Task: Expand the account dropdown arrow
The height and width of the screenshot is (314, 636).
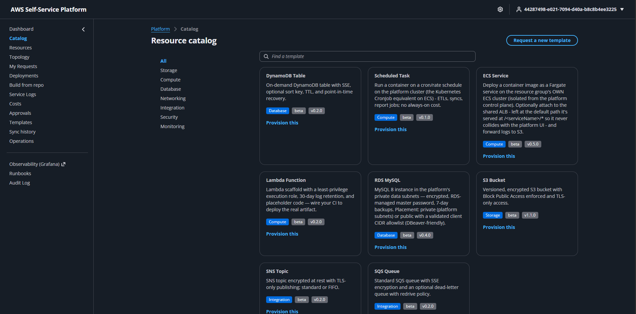Action: point(622,9)
